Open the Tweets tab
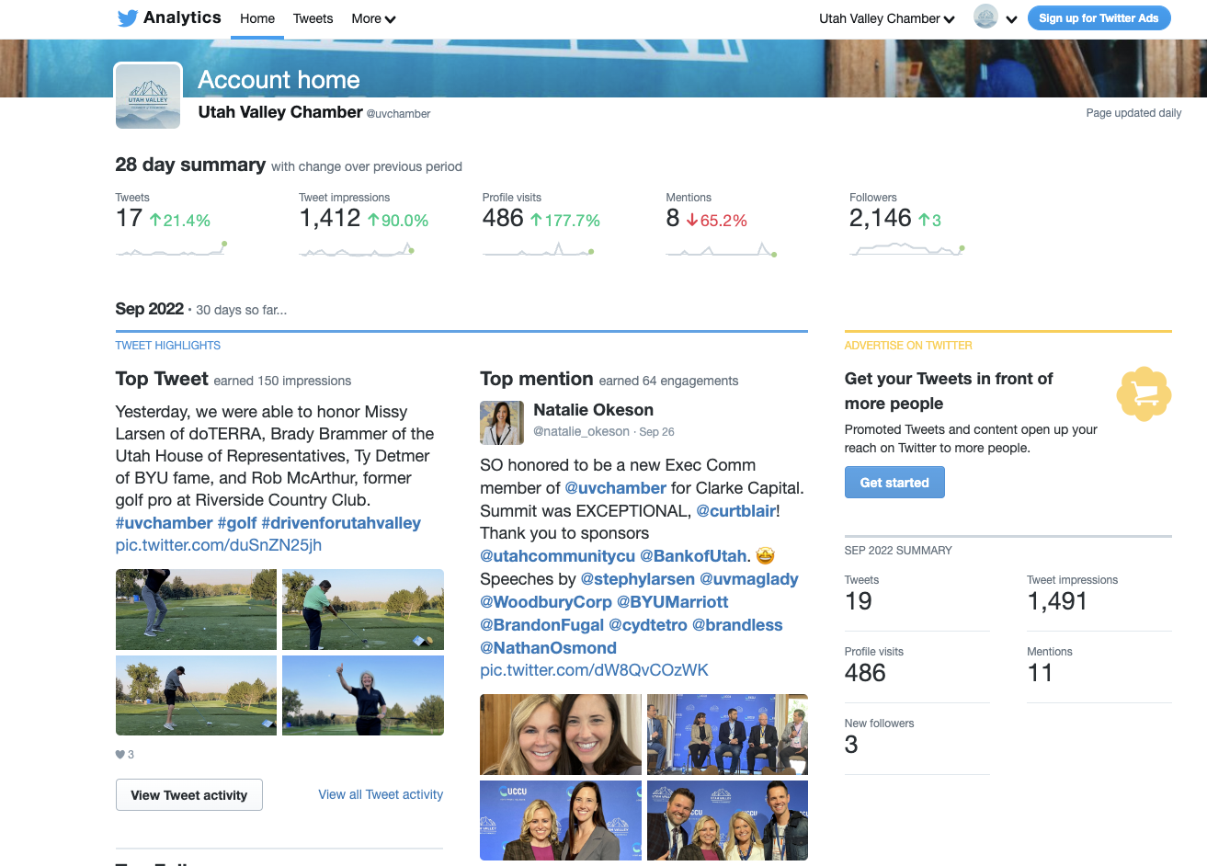The image size is (1207, 866). pyautogui.click(x=313, y=18)
